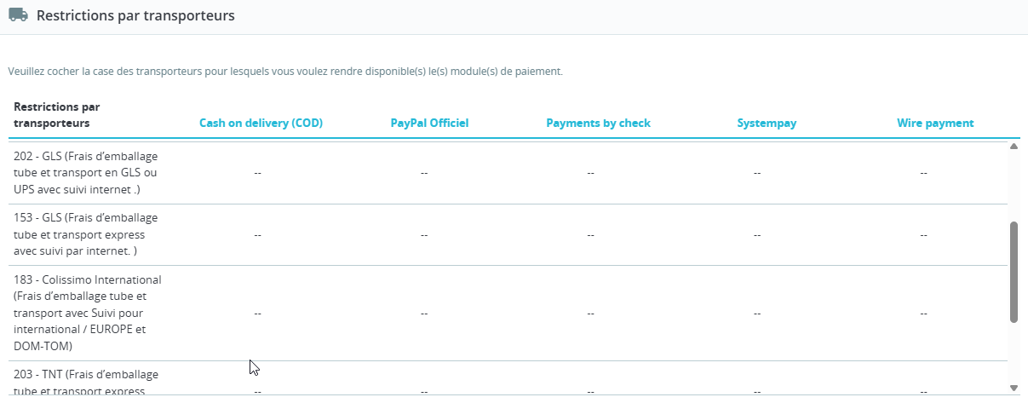Click the COD cell for 202 - GLS
Screen dimensions: 1028x403
tap(257, 173)
